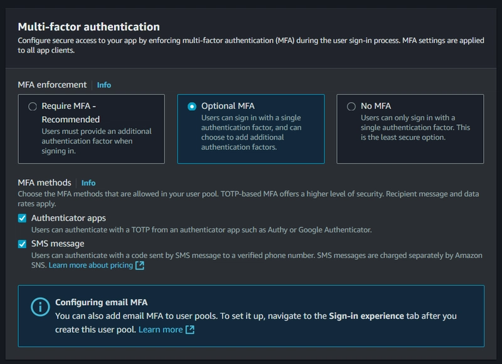Open the Learn more about pricing link
Image resolution: width=502 pixels, height=364 pixels.
[x=91, y=266]
